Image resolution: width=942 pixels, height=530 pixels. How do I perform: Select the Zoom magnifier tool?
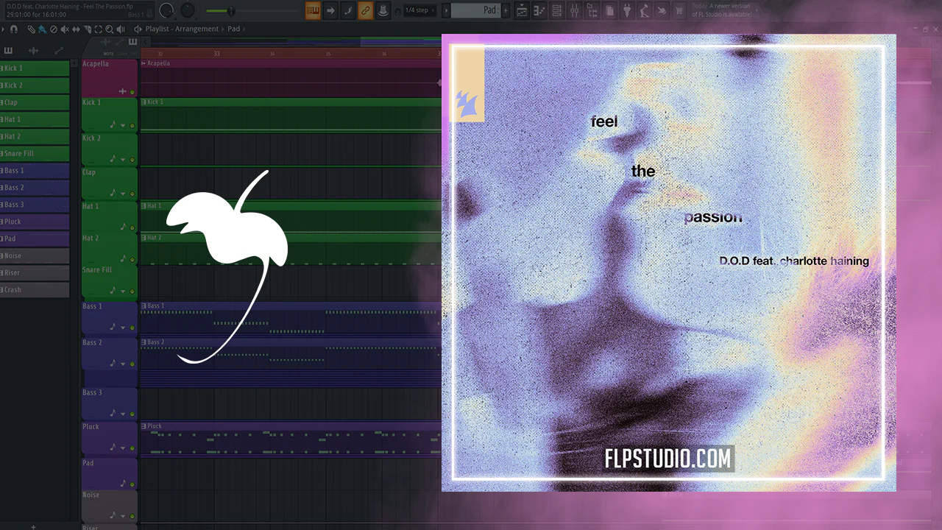(109, 29)
